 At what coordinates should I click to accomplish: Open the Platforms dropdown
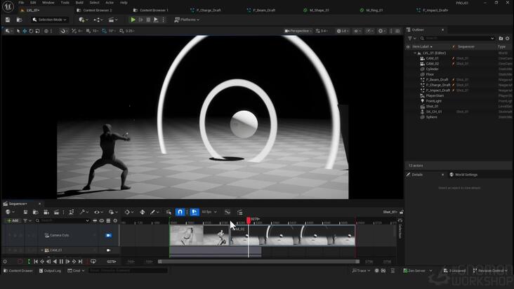(187, 20)
